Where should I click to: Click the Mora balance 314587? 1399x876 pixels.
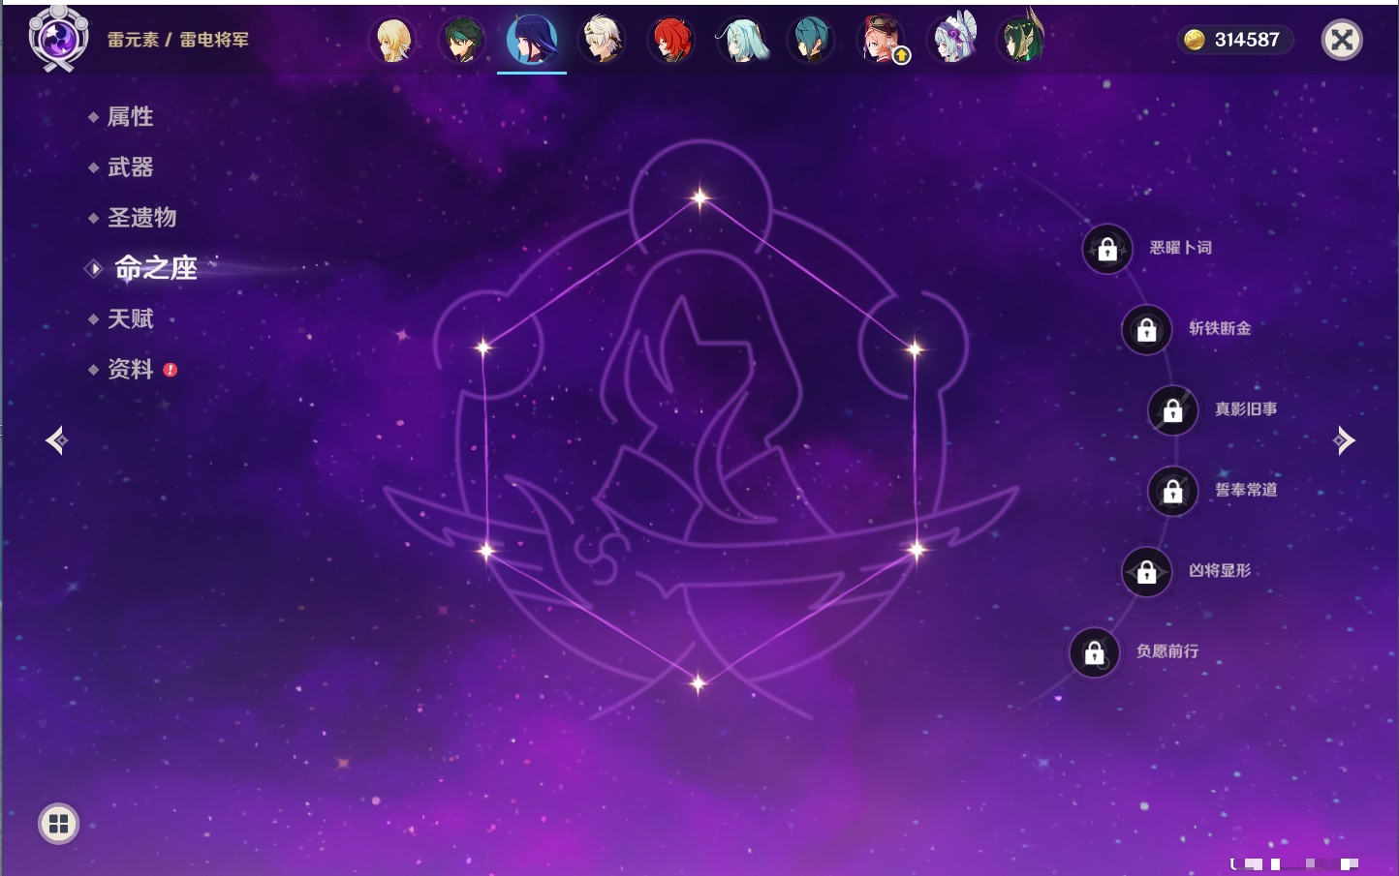coord(1235,40)
